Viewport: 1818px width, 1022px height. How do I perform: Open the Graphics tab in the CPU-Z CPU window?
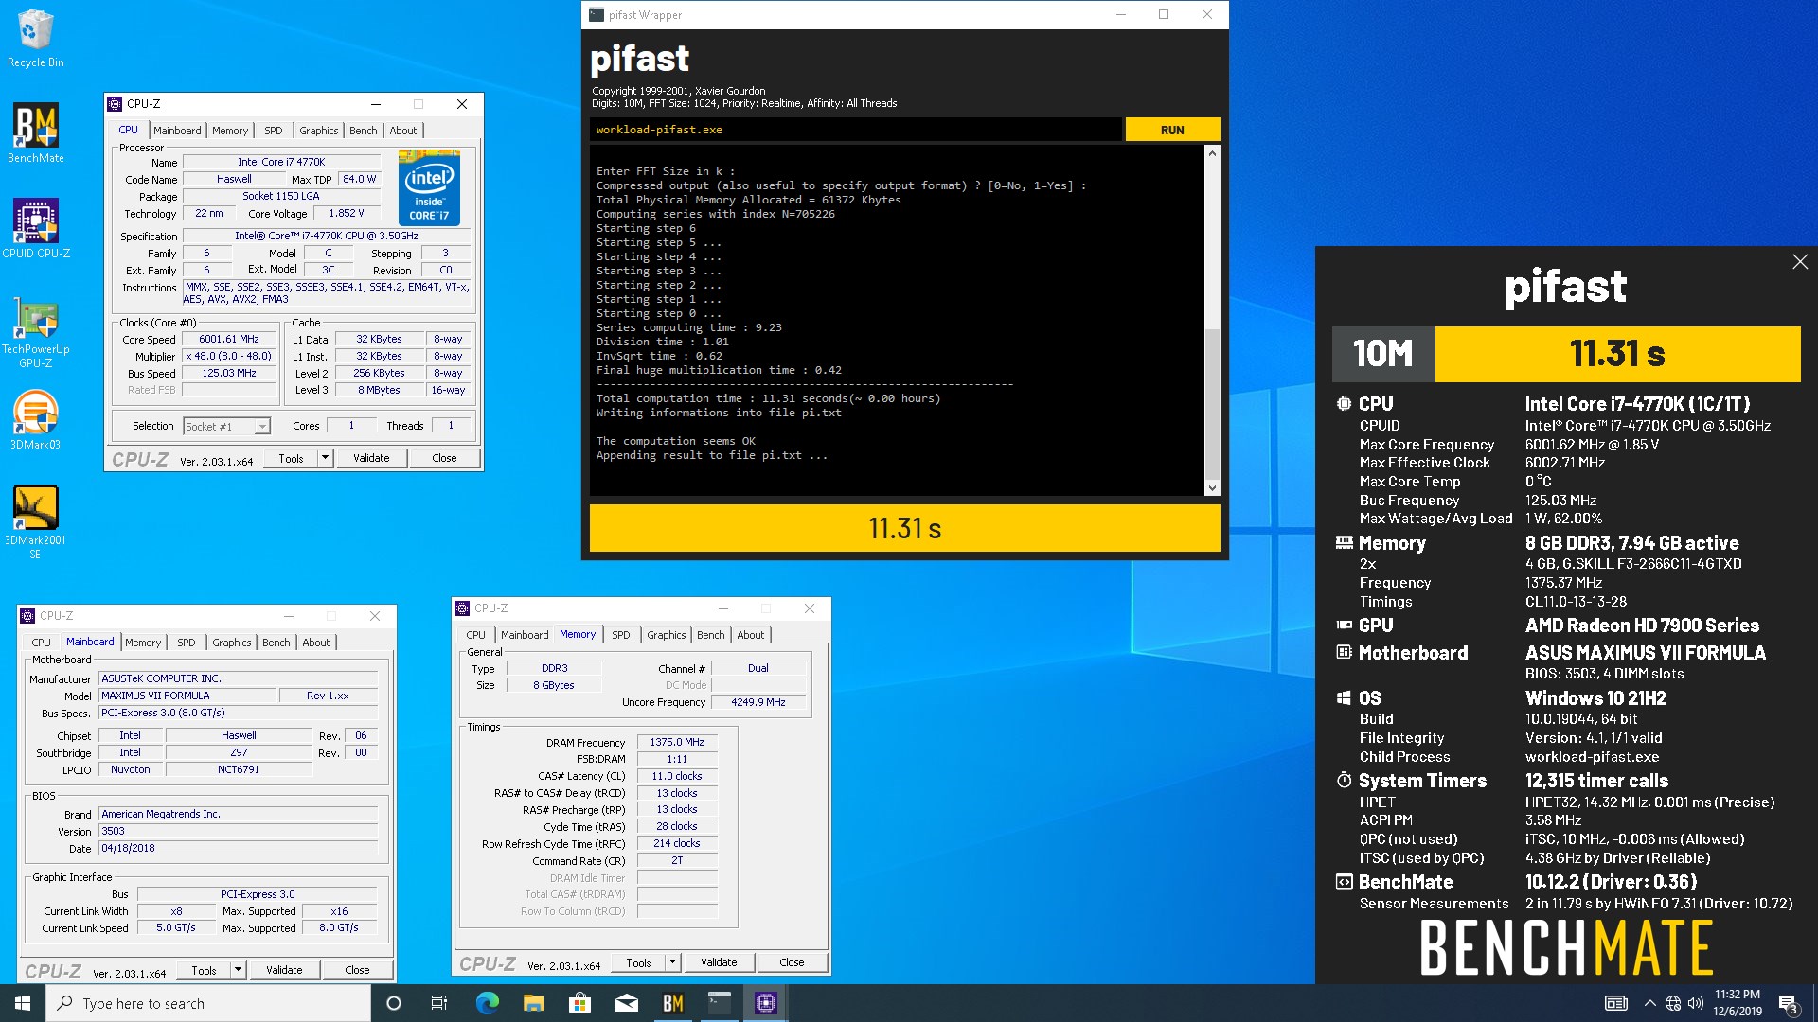[x=319, y=131]
